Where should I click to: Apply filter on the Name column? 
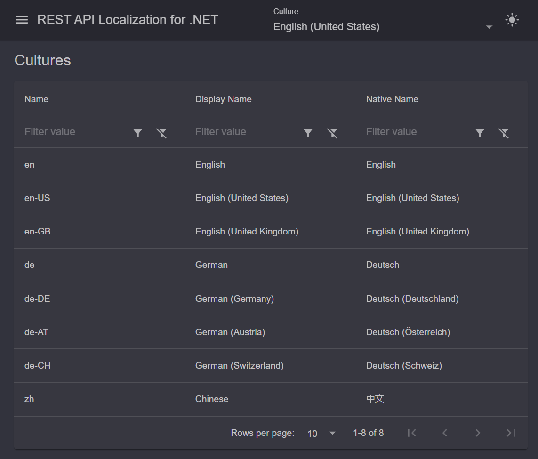click(137, 133)
